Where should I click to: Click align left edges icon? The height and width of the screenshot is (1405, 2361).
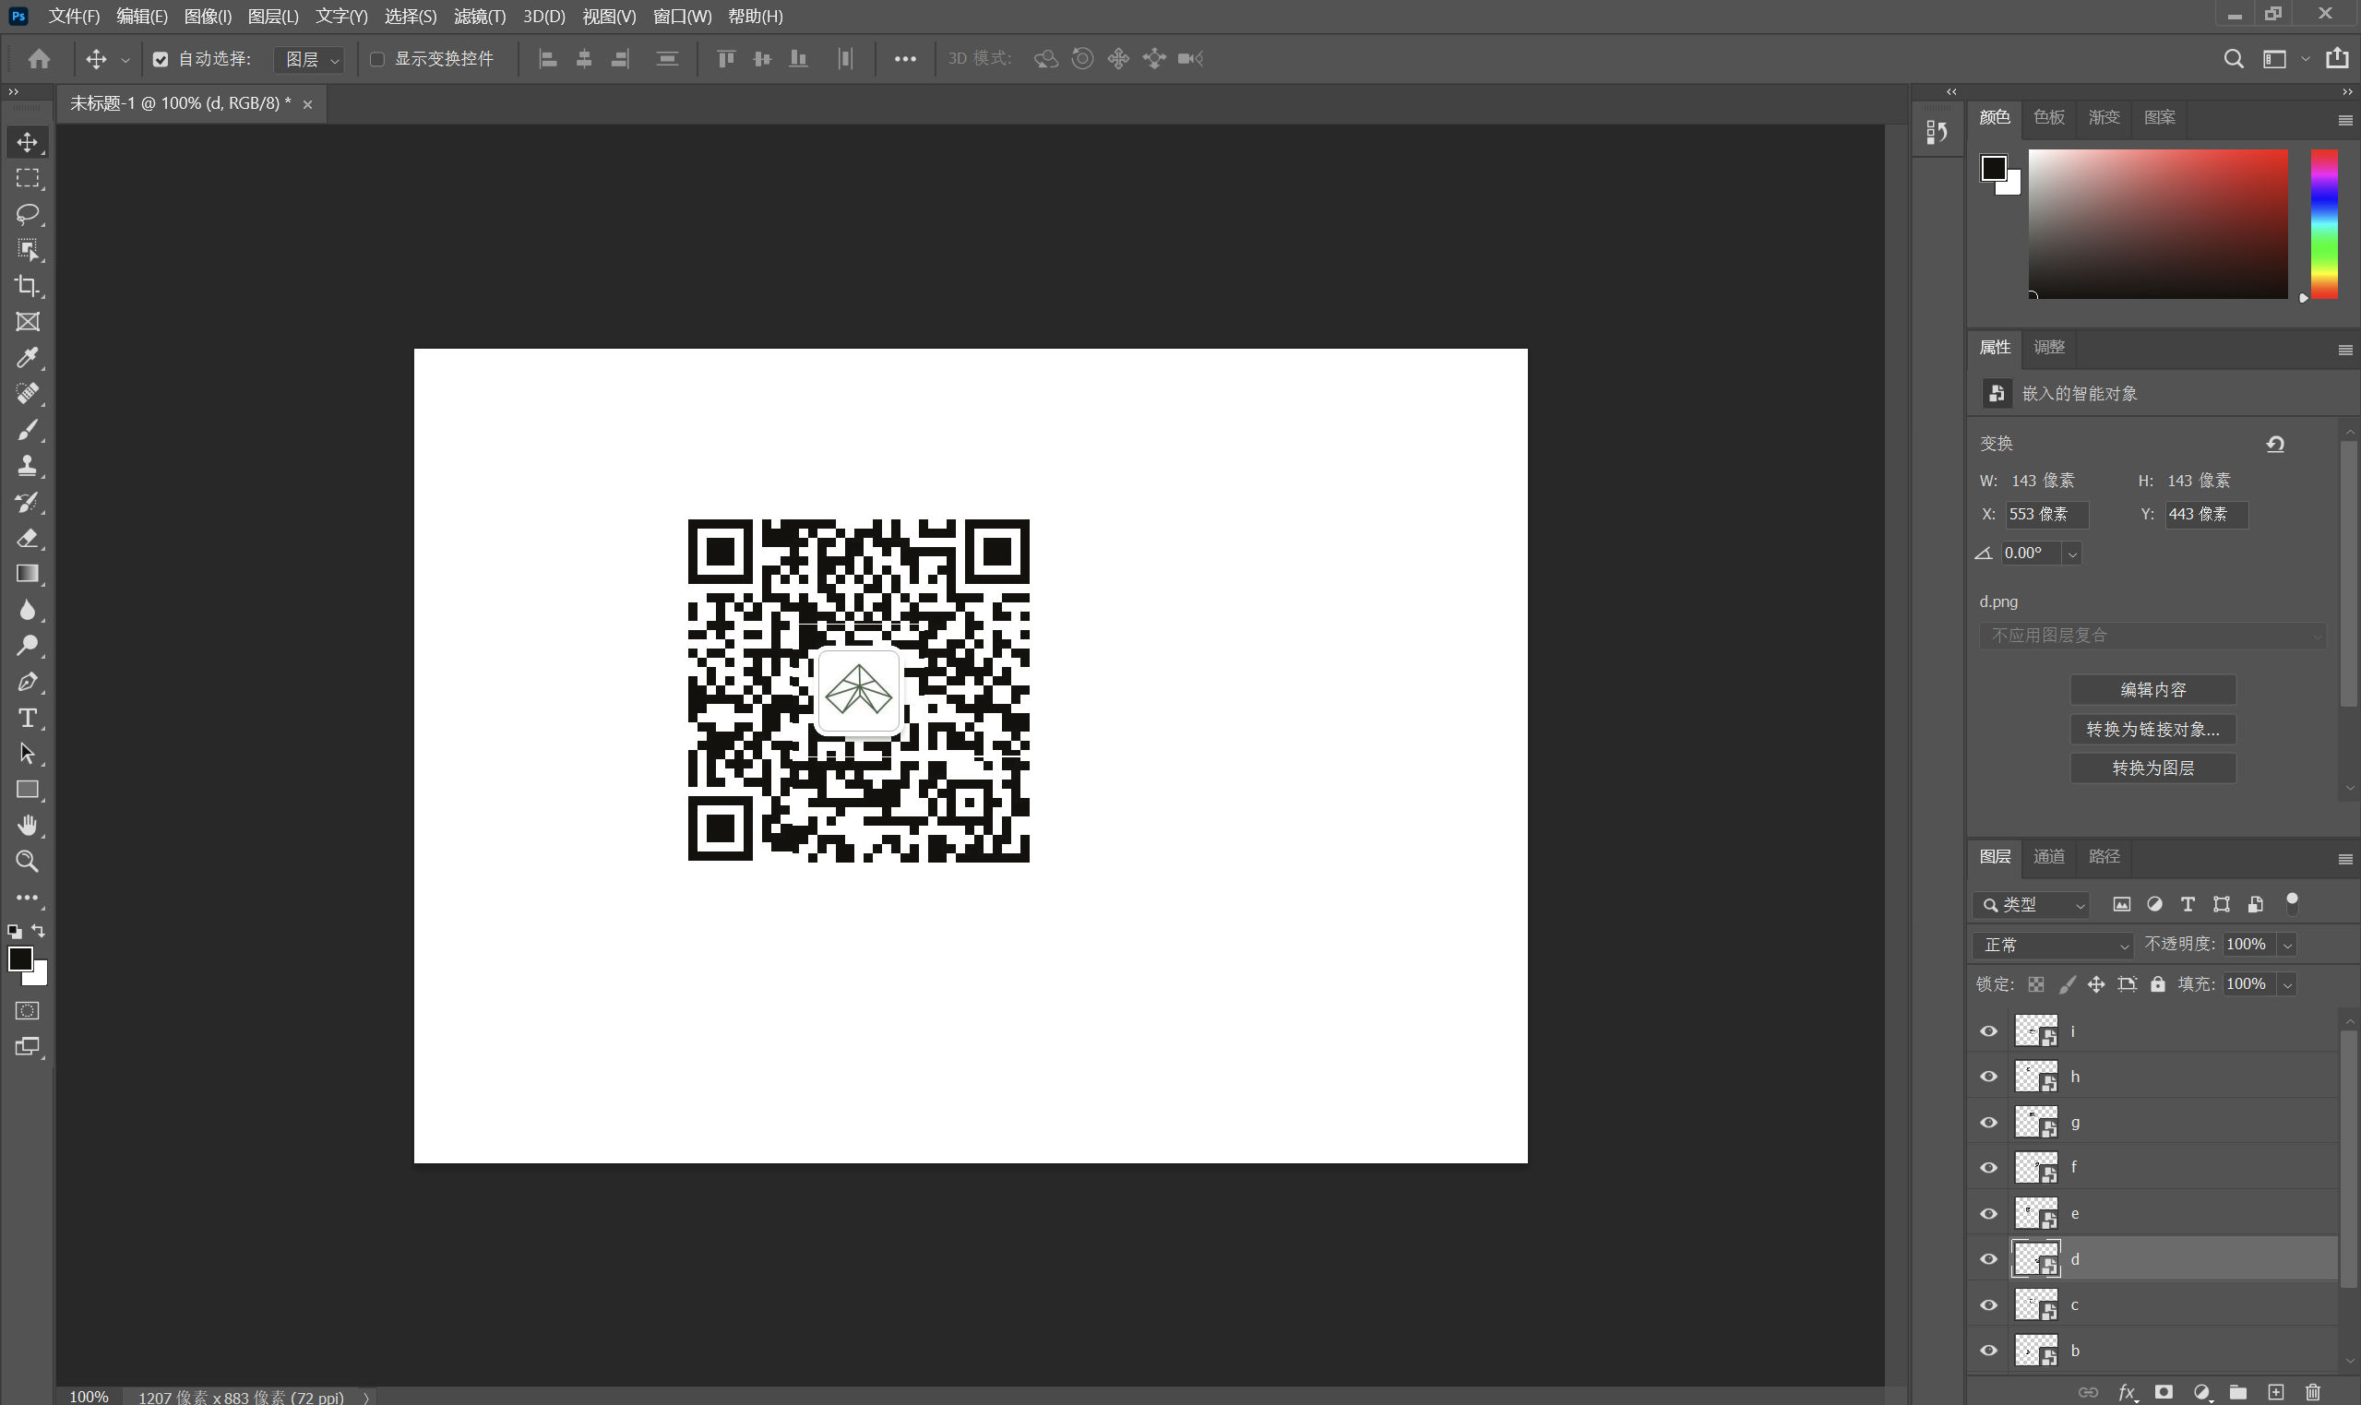pyautogui.click(x=547, y=59)
